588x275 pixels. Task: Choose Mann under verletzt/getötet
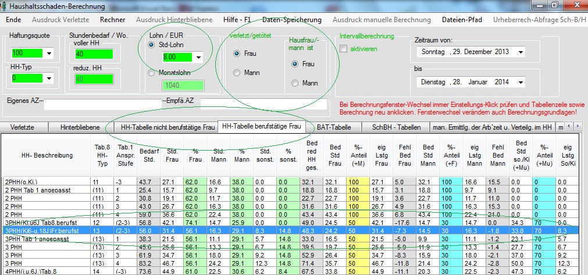tap(237, 73)
